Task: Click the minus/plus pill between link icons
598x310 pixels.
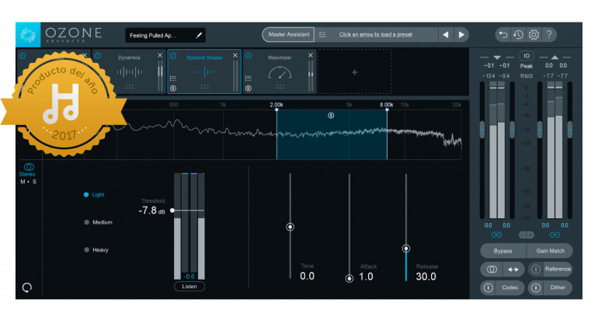Action: [x=527, y=235]
